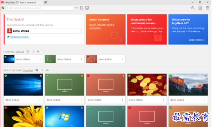Unfavorite recent session demo-09@ad via star
212x127 pixels.
click(x=123, y=76)
